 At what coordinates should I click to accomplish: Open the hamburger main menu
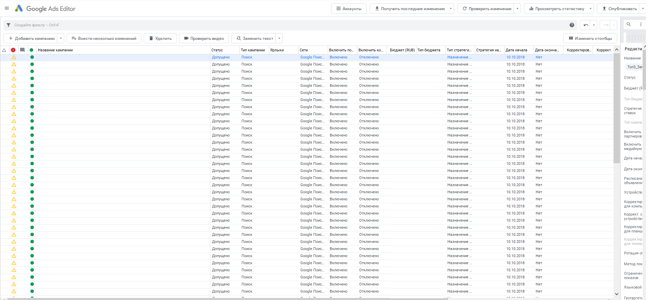[x=7, y=8]
